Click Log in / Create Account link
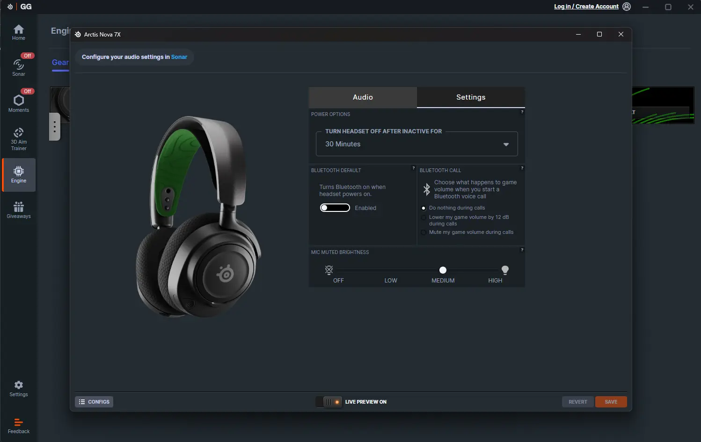 586,7
